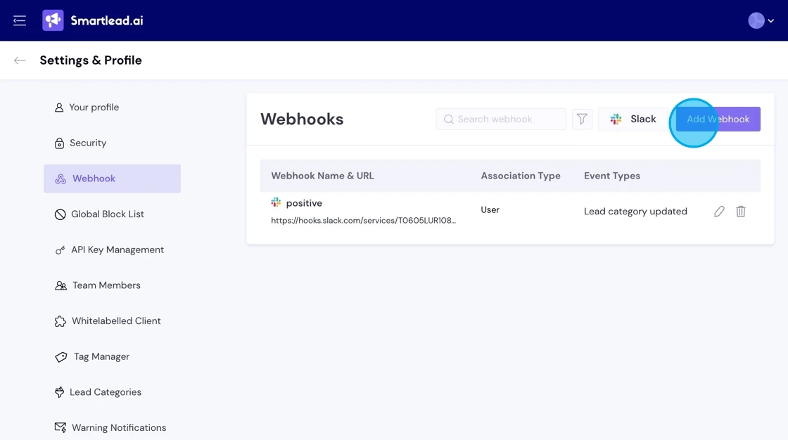Open the user avatar dropdown
788x440 pixels.
(756, 20)
